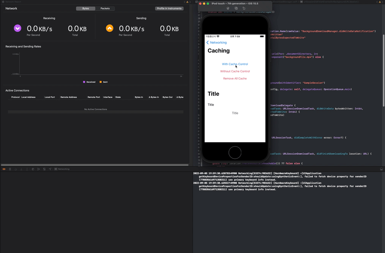Click the Remote Port column header
This screenshot has height=253, width=385.
(x=94, y=97)
